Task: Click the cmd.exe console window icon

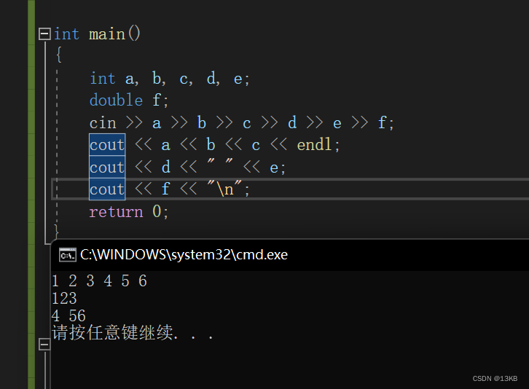Action: (x=68, y=255)
